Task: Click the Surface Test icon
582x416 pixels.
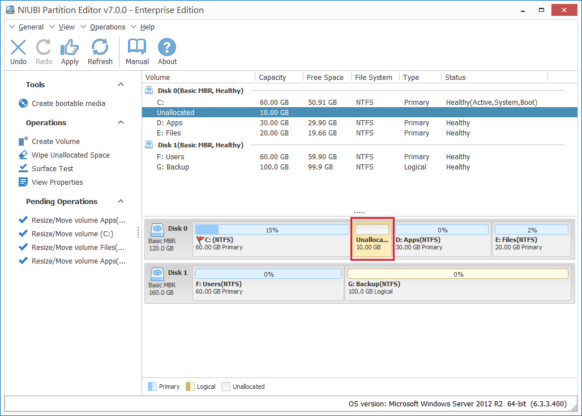Action: coord(23,168)
